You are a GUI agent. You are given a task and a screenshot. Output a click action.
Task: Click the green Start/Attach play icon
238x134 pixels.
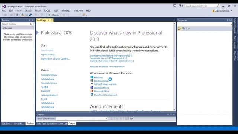[49, 15]
